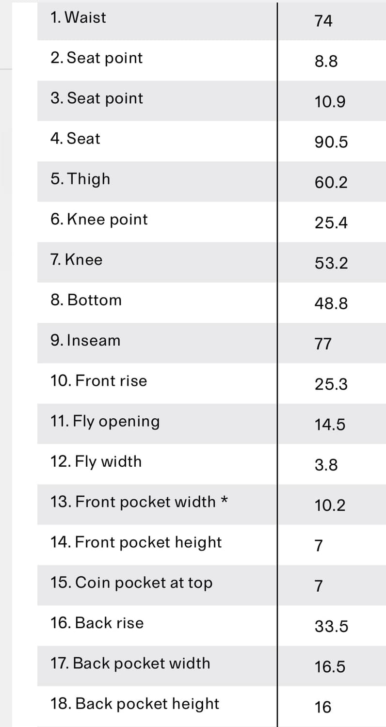Click the Inseam value 77
Image resolution: width=386 pixels, height=727 pixels.
(x=323, y=344)
